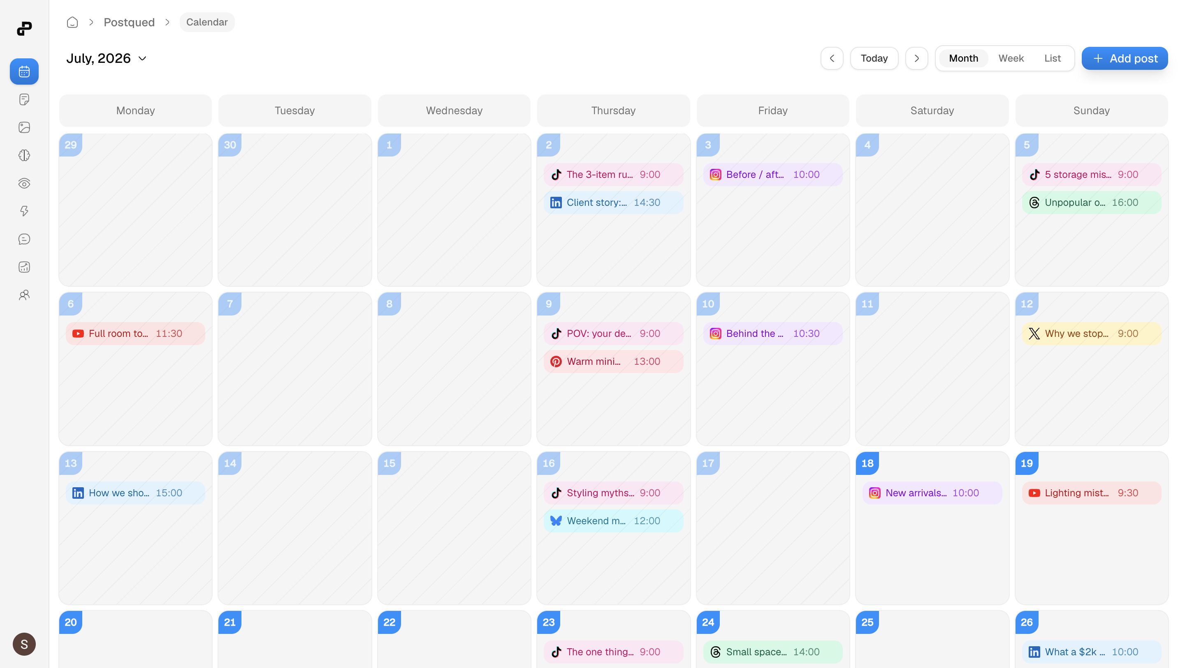Select the day 19 number badge
The width and height of the screenshot is (1178, 668).
click(x=1027, y=463)
